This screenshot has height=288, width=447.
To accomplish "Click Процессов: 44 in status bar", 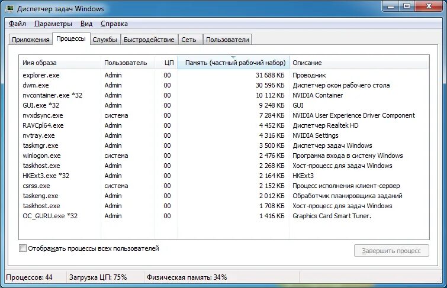I will click(x=29, y=277).
